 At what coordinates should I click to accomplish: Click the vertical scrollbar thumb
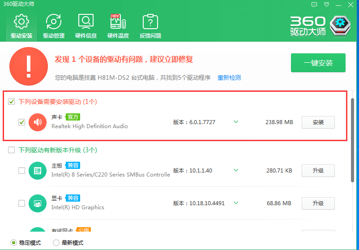click(353, 140)
